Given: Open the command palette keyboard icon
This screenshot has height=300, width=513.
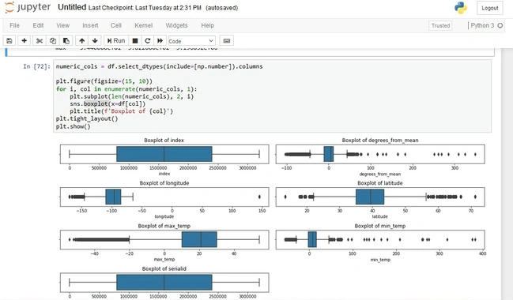Looking at the screenshot, I should 226,41.
